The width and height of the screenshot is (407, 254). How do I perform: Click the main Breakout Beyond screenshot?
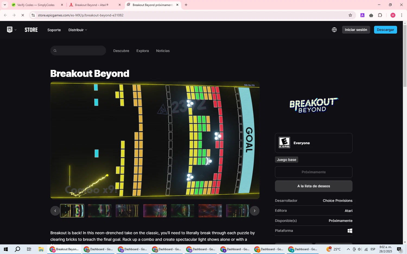[x=155, y=140]
